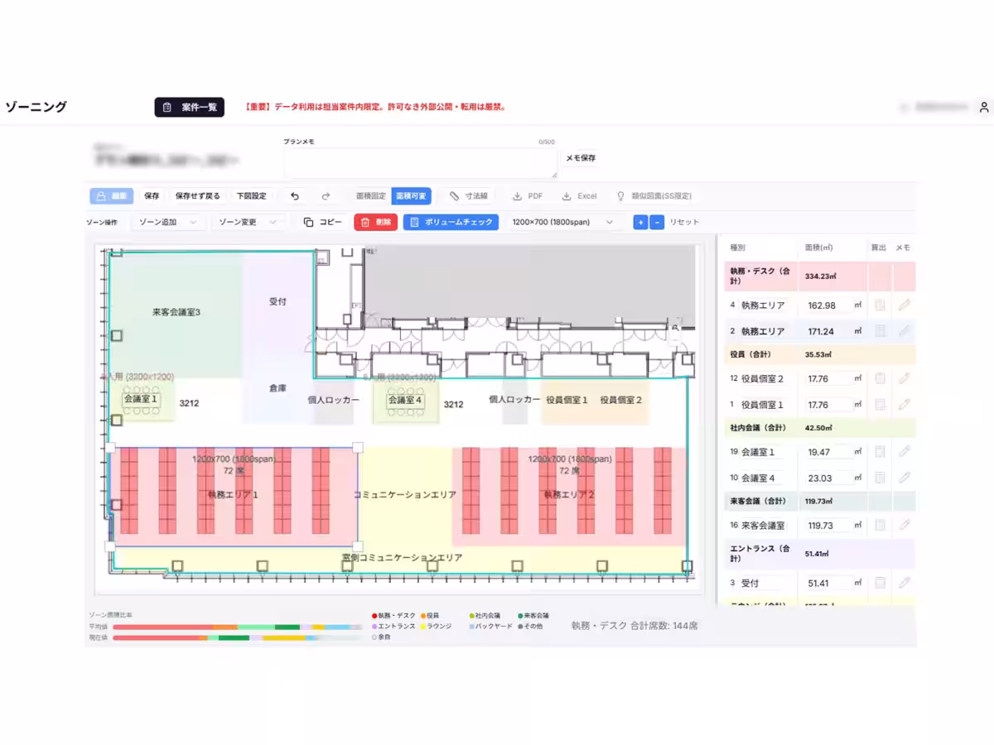The height and width of the screenshot is (745, 994).
Task: Click memo pencil icon for 役員個室２ row
Action: coord(904,378)
